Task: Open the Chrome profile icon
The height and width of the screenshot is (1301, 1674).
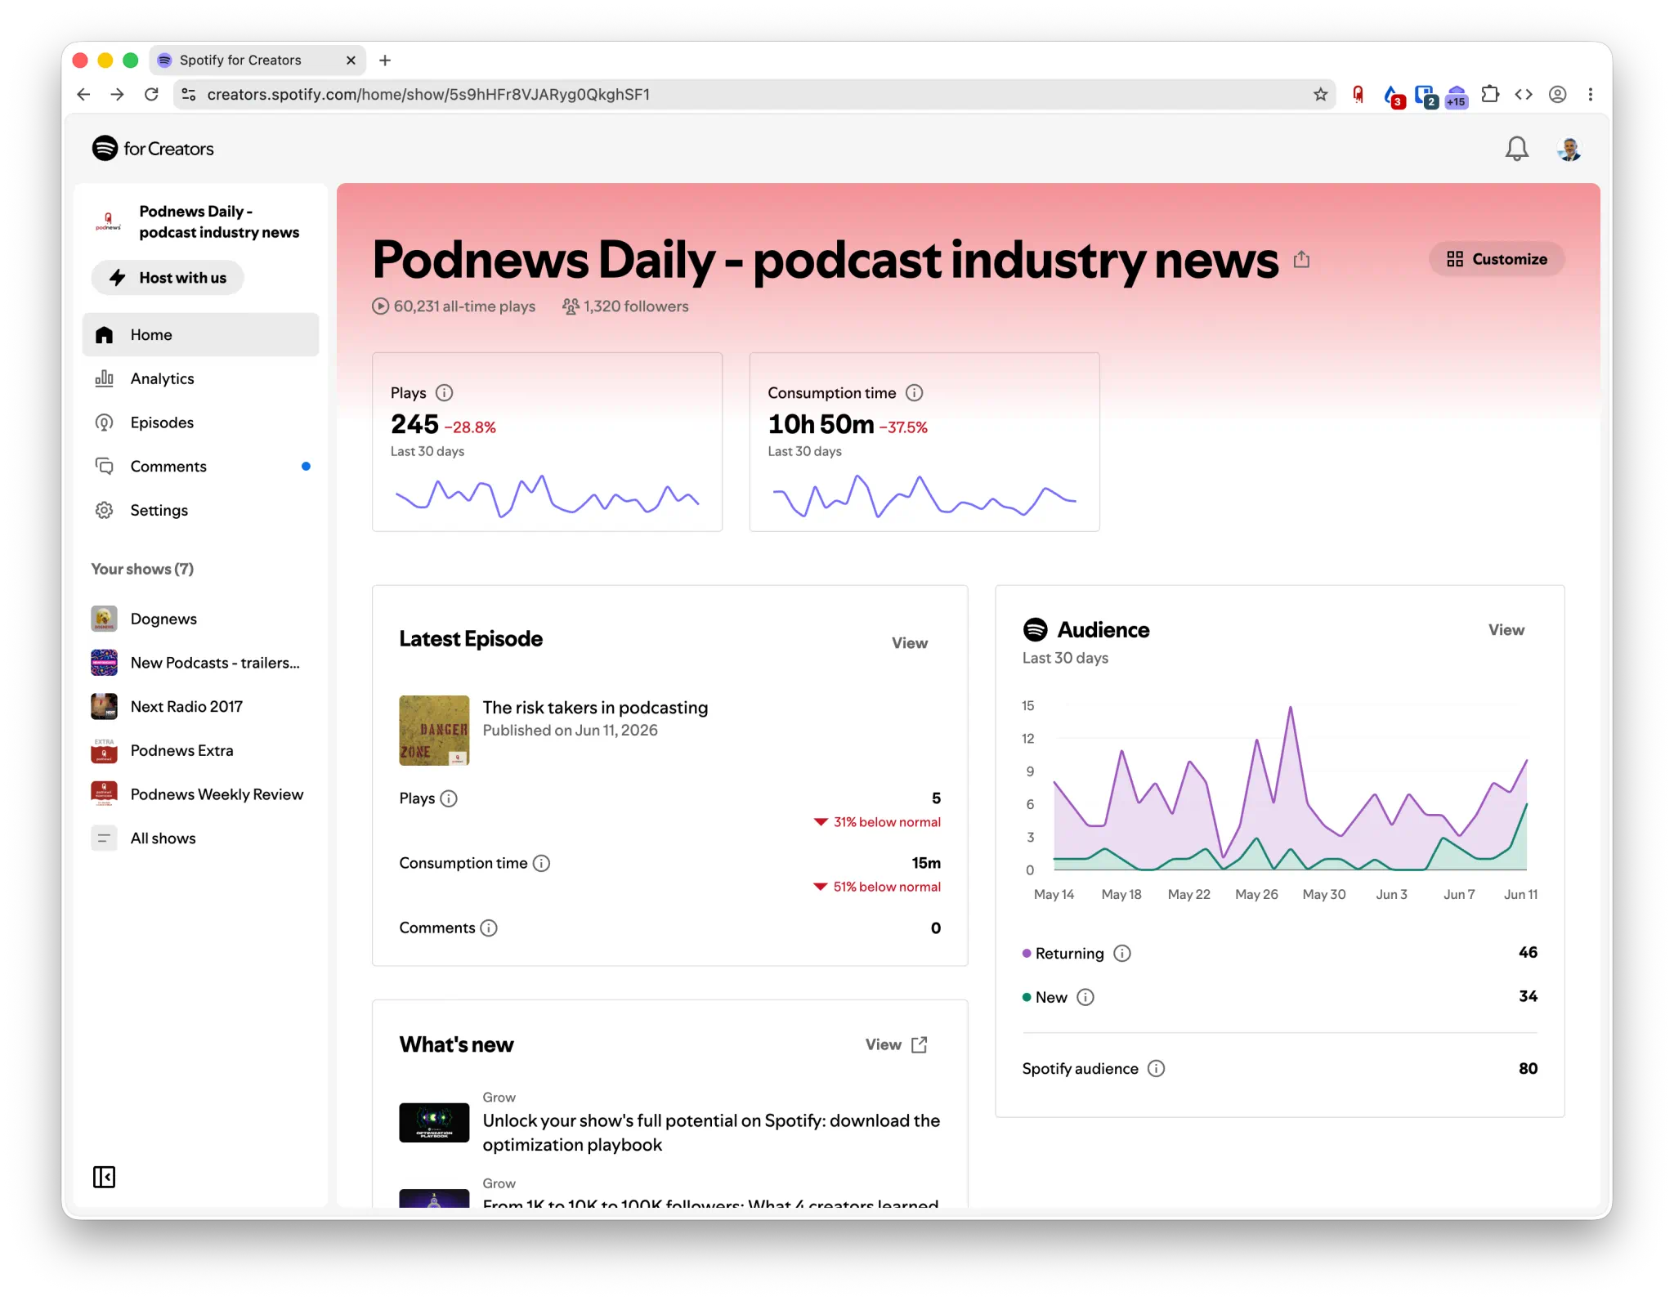Action: 1557,95
